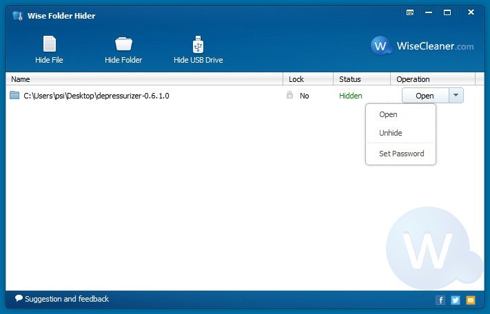
Task: Click the Open operation button
Action: (425, 96)
